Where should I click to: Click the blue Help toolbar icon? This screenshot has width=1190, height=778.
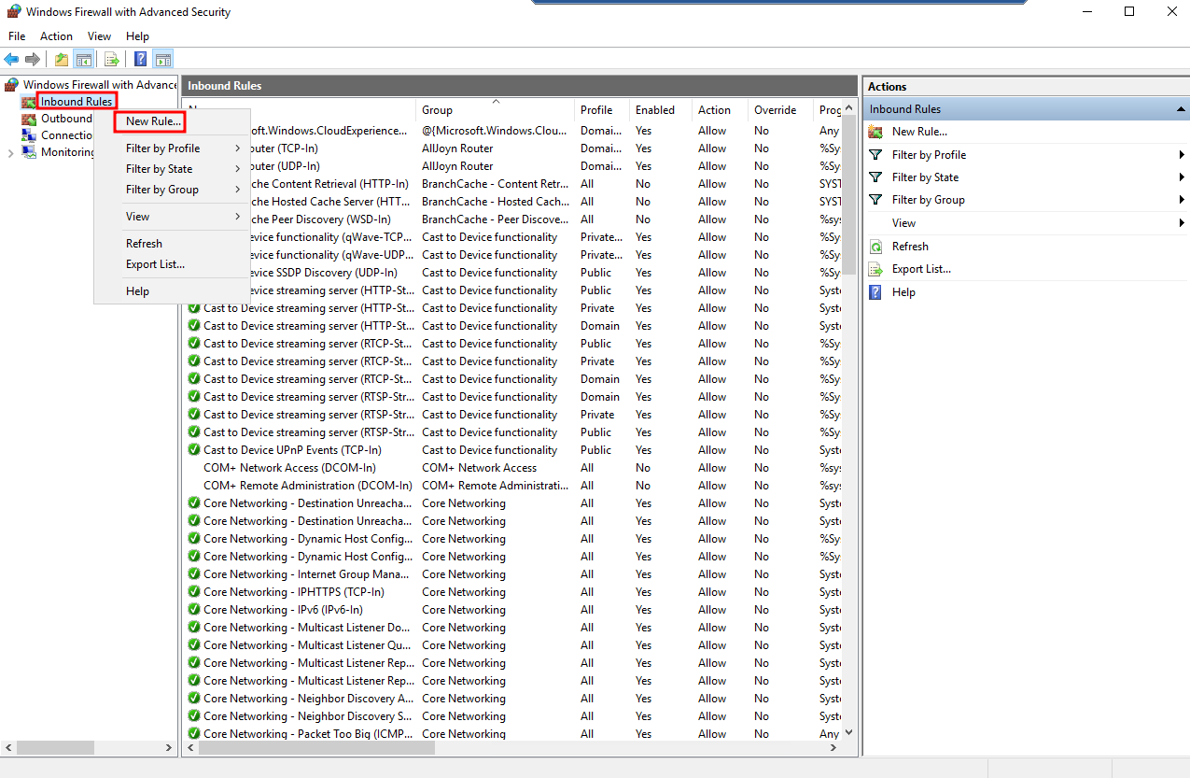coord(140,60)
